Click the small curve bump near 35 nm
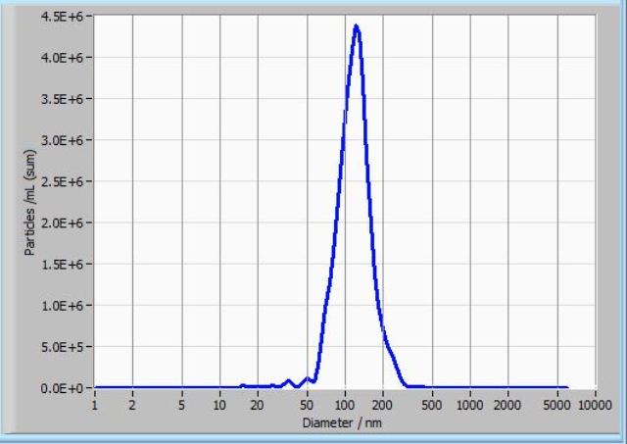627x444 pixels. [288, 380]
